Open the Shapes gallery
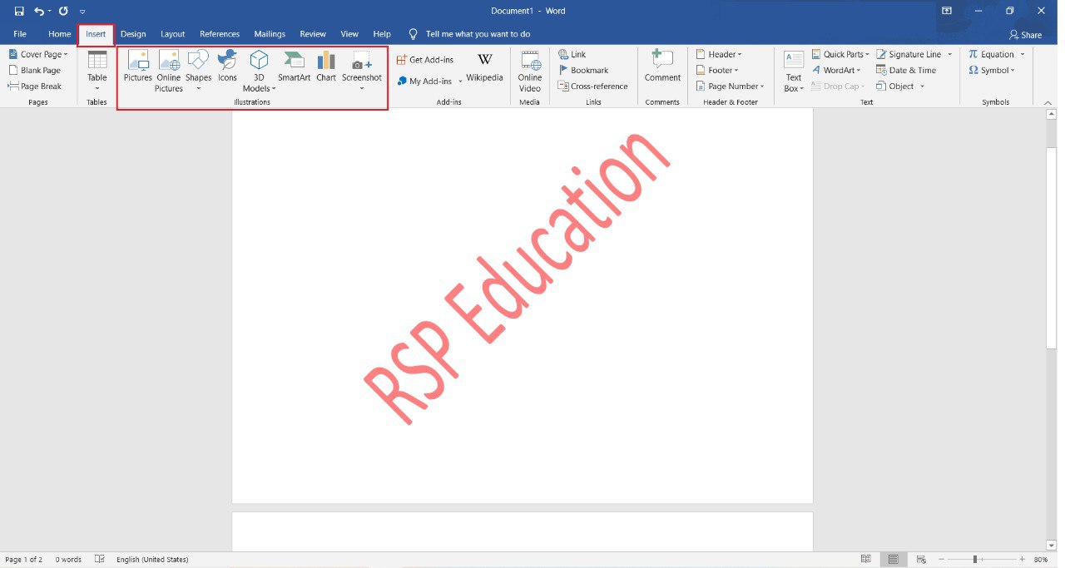The height and width of the screenshot is (568, 1065). coord(198,71)
